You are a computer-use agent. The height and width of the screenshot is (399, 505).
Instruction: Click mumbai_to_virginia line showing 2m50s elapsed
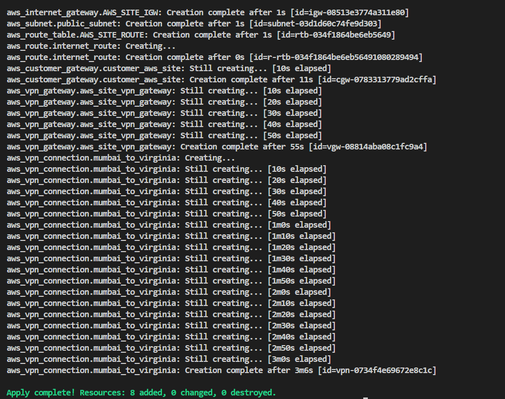[171, 348]
